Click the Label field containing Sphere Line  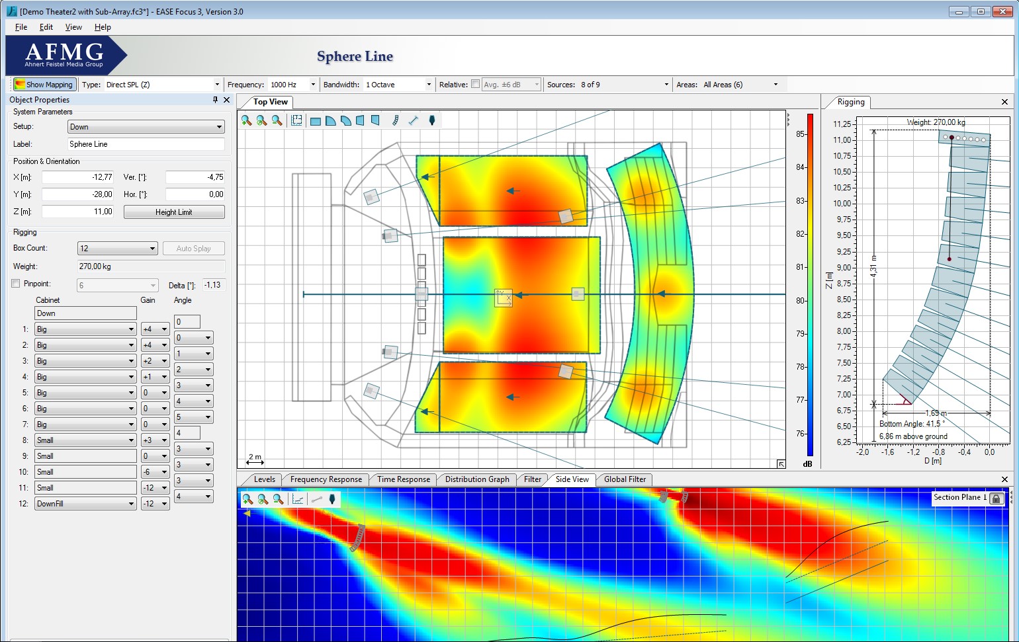click(146, 144)
